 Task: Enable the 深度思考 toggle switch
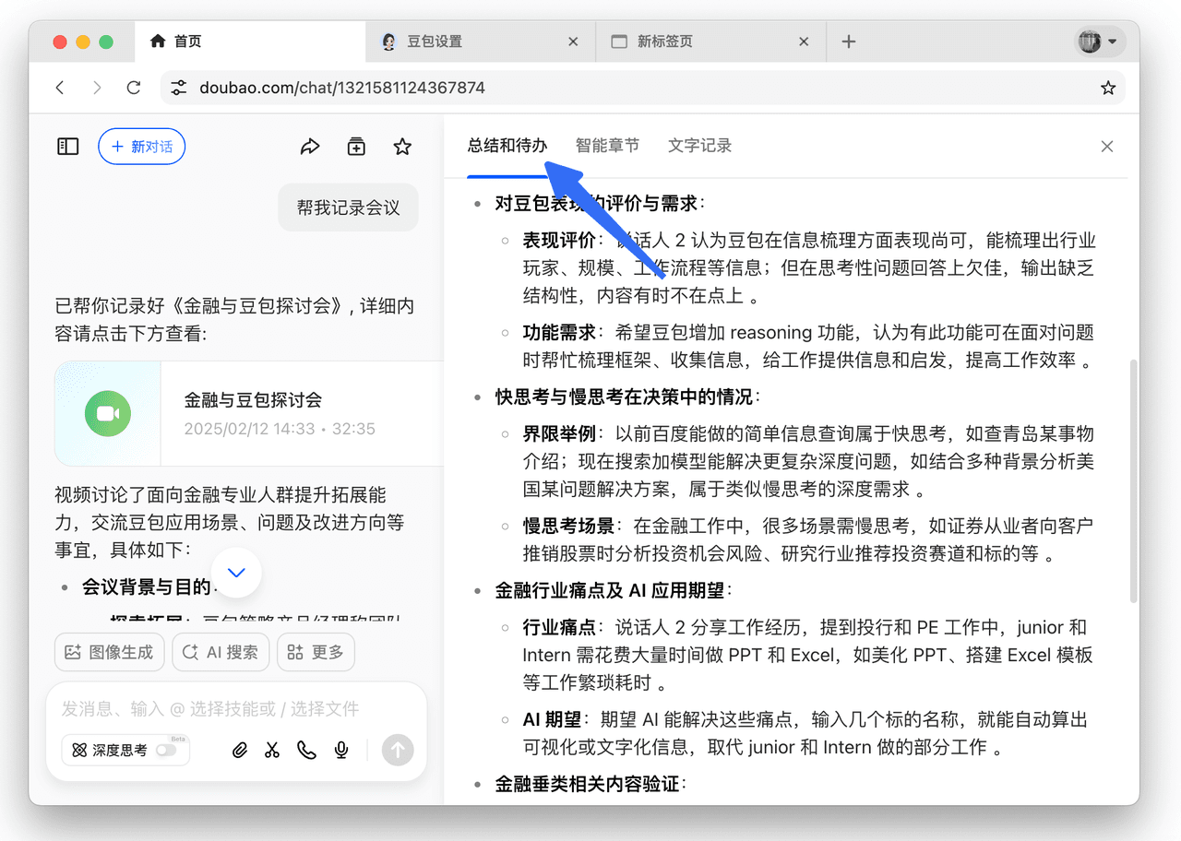coord(166,751)
